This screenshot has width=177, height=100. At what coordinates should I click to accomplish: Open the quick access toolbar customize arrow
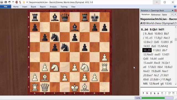tap(27, 2)
